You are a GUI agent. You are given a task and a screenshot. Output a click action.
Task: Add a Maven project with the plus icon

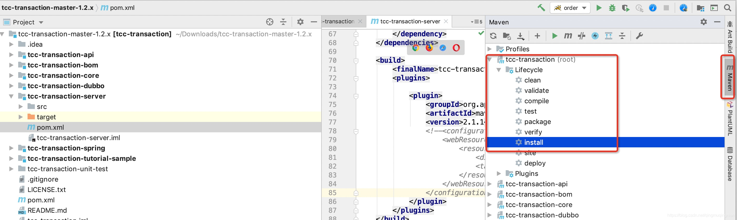(537, 36)
